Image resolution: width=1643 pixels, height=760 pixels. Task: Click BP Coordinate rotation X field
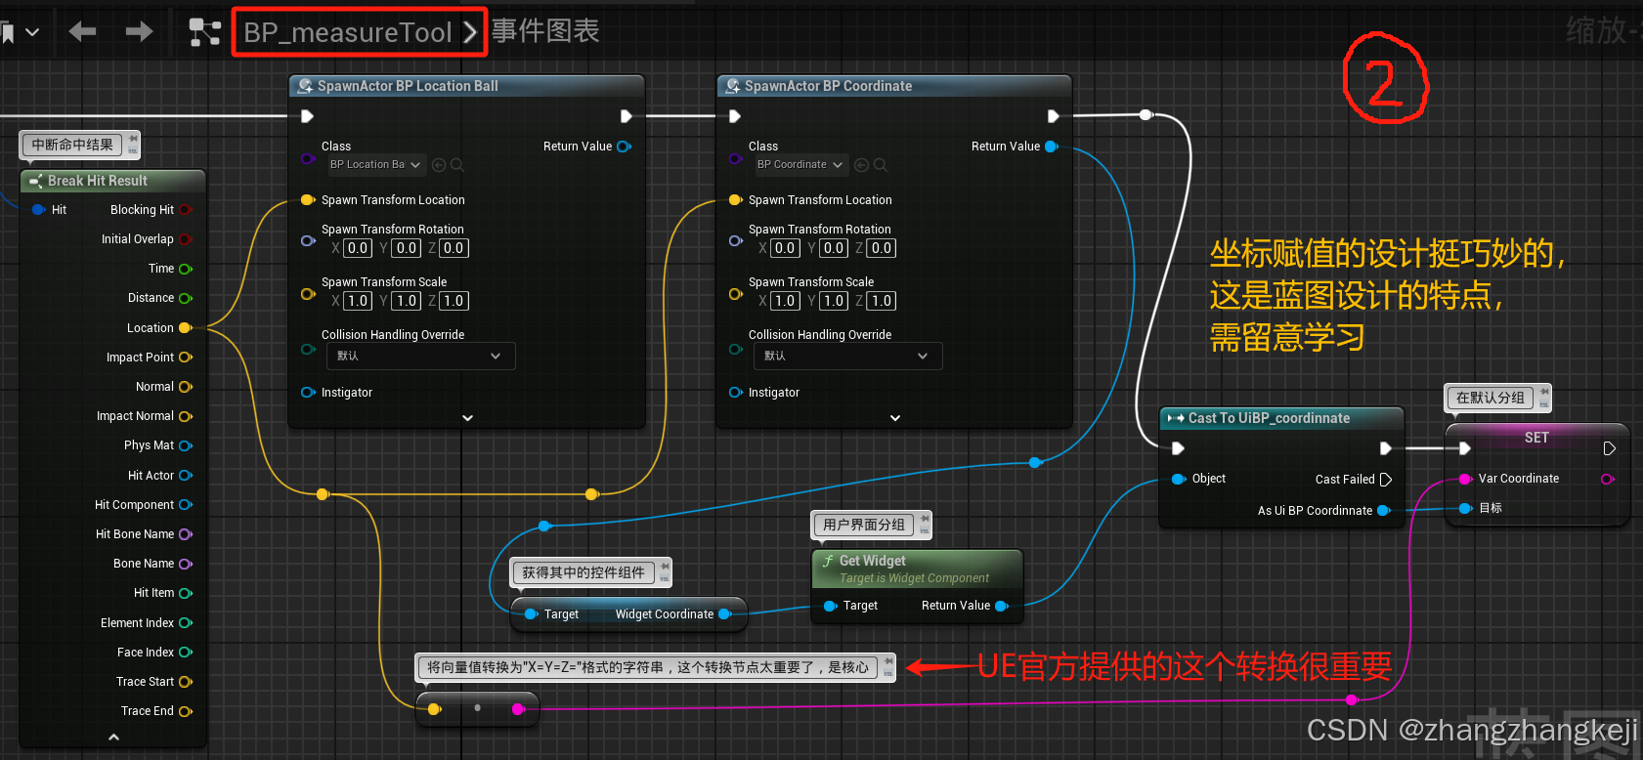(x=785, y=248)
